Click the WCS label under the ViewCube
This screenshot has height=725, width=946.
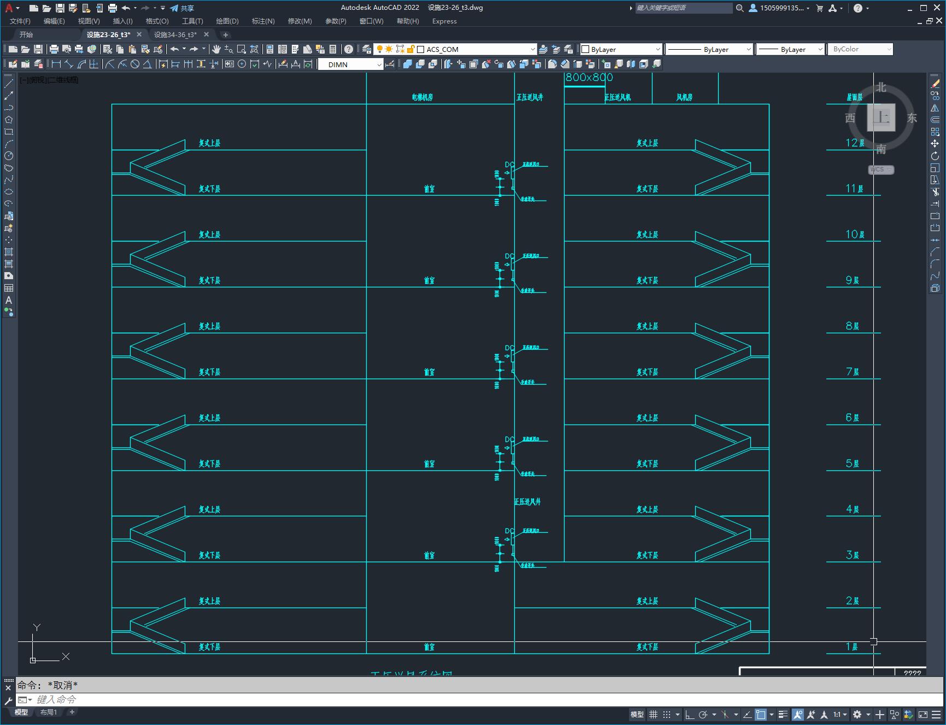point(880,170)
